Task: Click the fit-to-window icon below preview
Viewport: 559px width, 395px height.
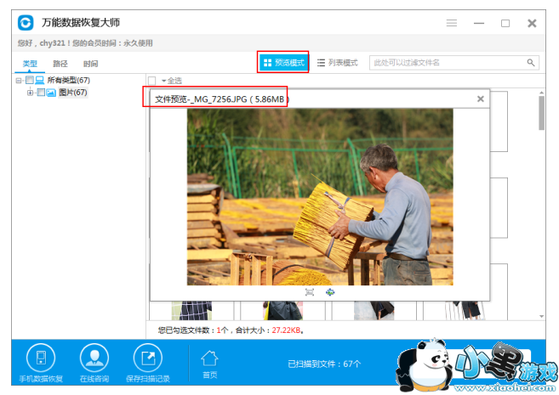Action: pos(310,292)
